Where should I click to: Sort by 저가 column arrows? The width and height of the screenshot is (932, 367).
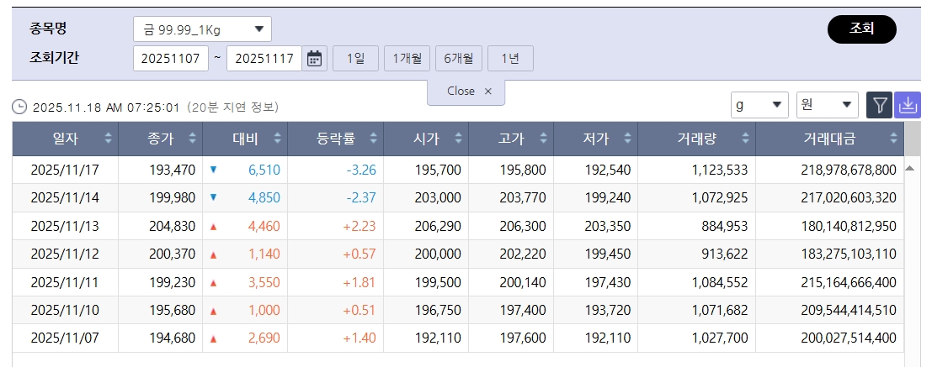point(628,139)
